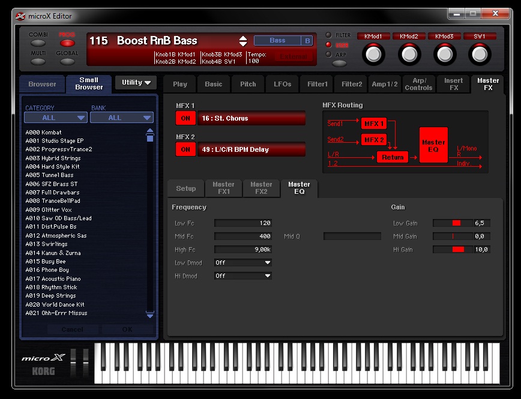Click the MFX 1 block in routing diagram
Viewport: 521px width, 399px height.
click(374, 124)
